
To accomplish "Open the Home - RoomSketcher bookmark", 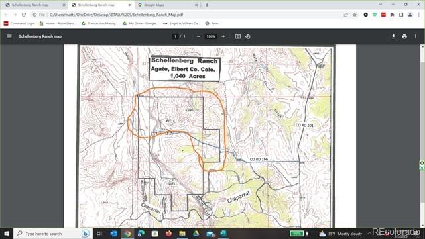I will (58, 24).
